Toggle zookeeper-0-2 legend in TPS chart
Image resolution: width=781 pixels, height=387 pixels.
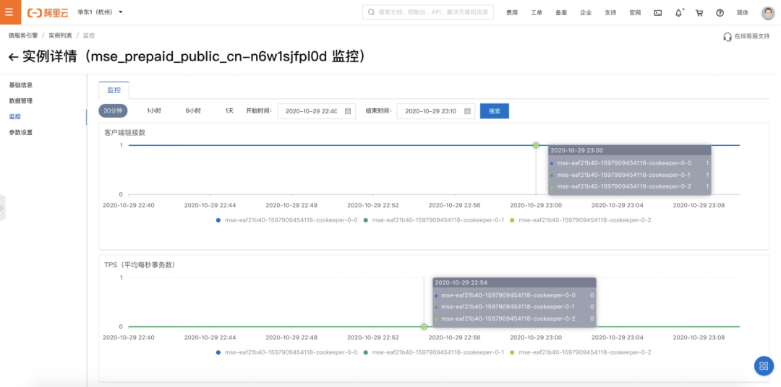[580, 352]
